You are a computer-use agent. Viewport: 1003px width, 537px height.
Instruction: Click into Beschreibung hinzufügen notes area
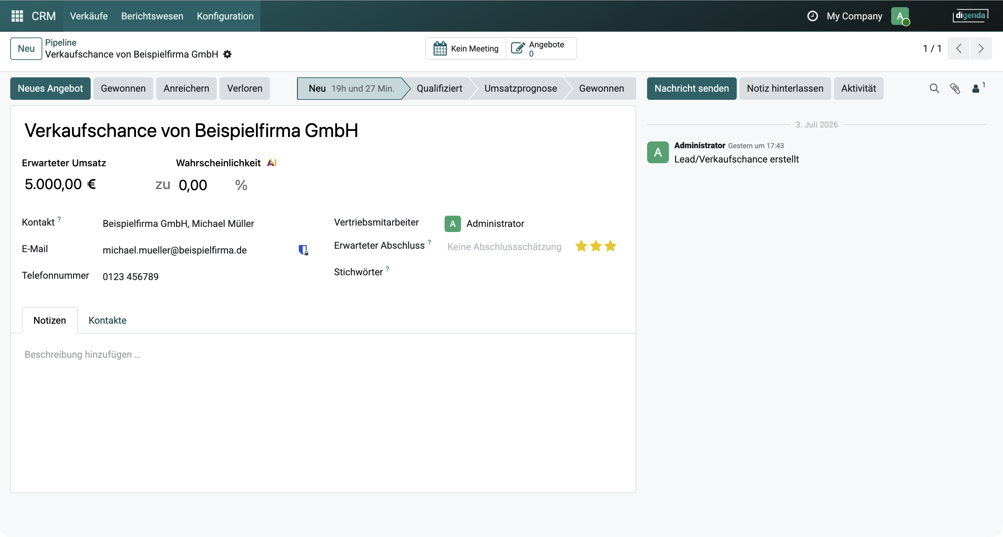point(323,354)
